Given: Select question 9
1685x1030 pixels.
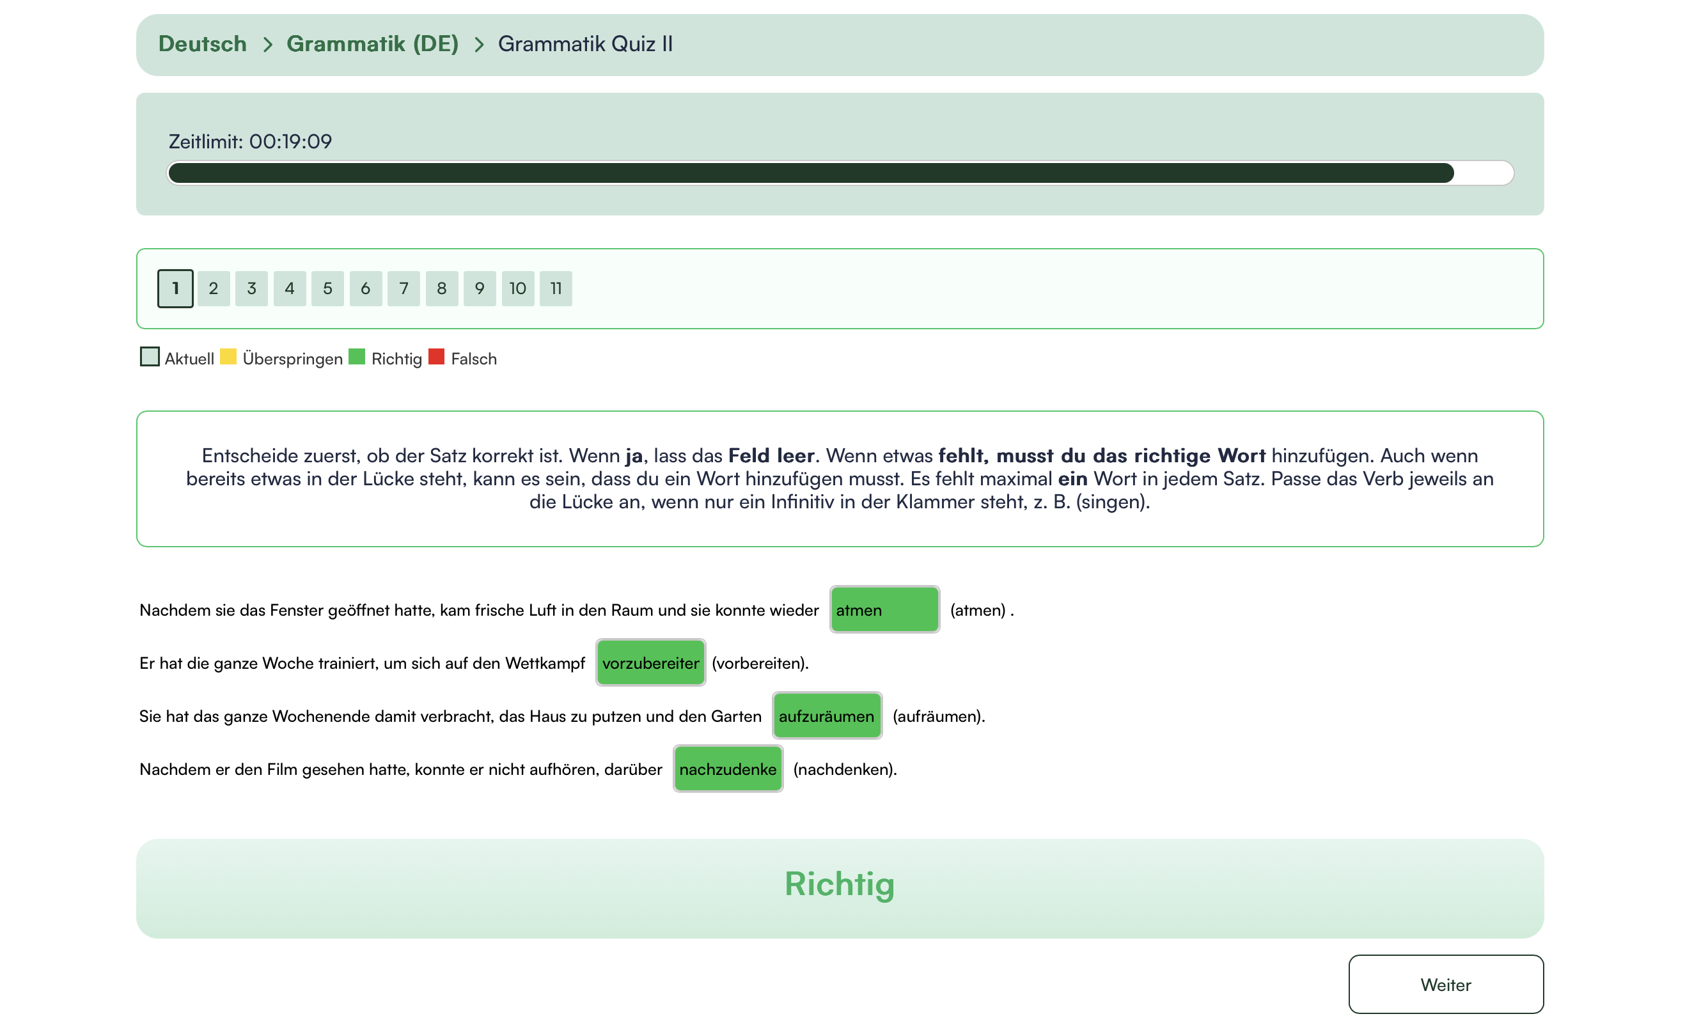Looking at the screenshot, I should click(480, 288).
